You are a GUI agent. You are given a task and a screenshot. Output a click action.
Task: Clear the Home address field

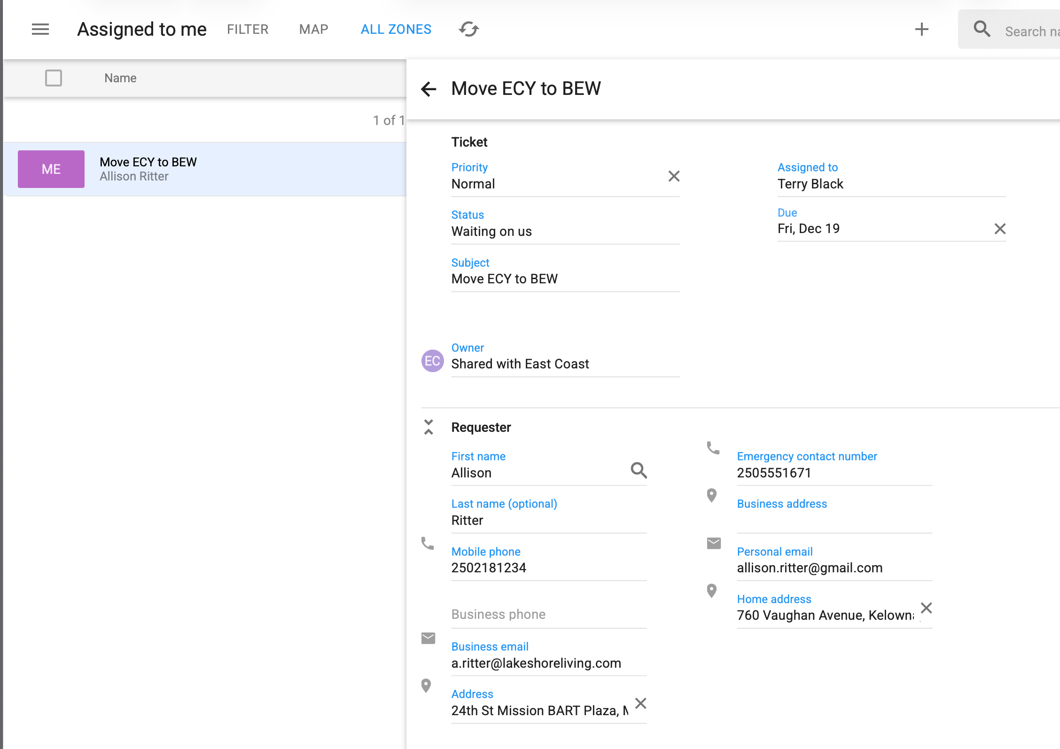pyautogui.click(x=926, y=608)
